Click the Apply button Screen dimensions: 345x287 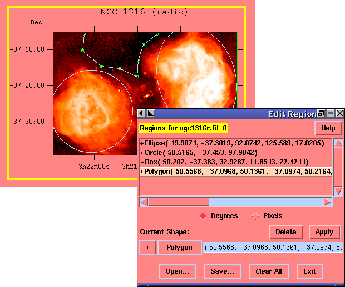pyautogui.click(x=324, y=232)
